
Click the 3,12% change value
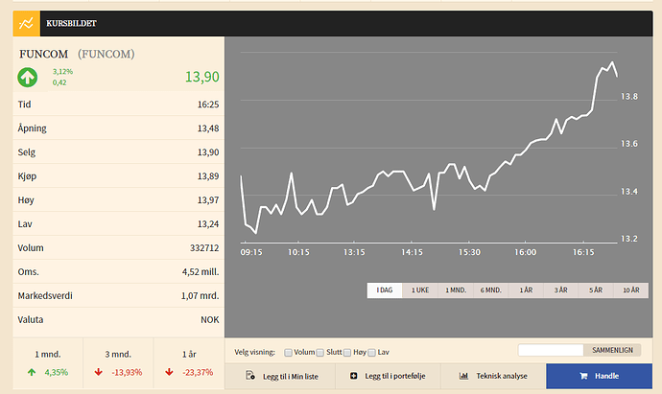tap(62, 72)
